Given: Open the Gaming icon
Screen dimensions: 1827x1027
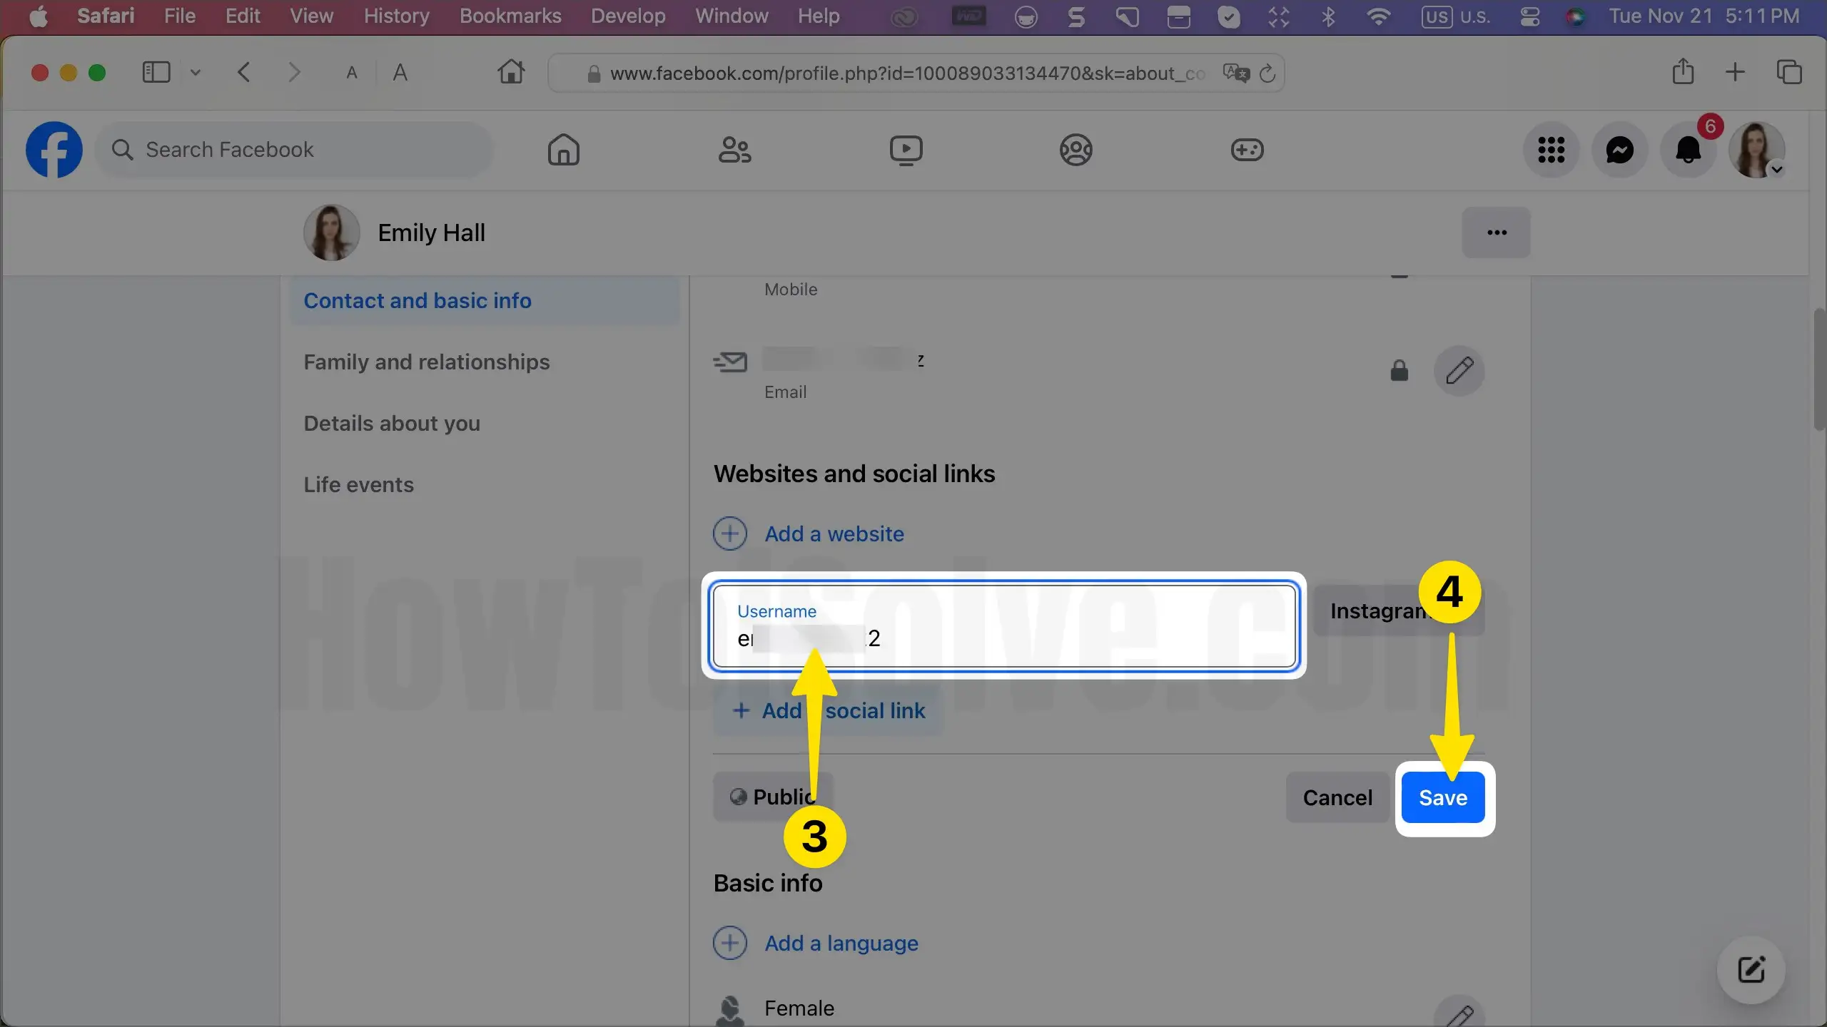Looking at the screenshot, I should pos(1247,150).
